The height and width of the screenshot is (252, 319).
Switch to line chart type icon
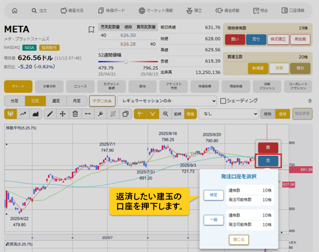coord(23,113)
